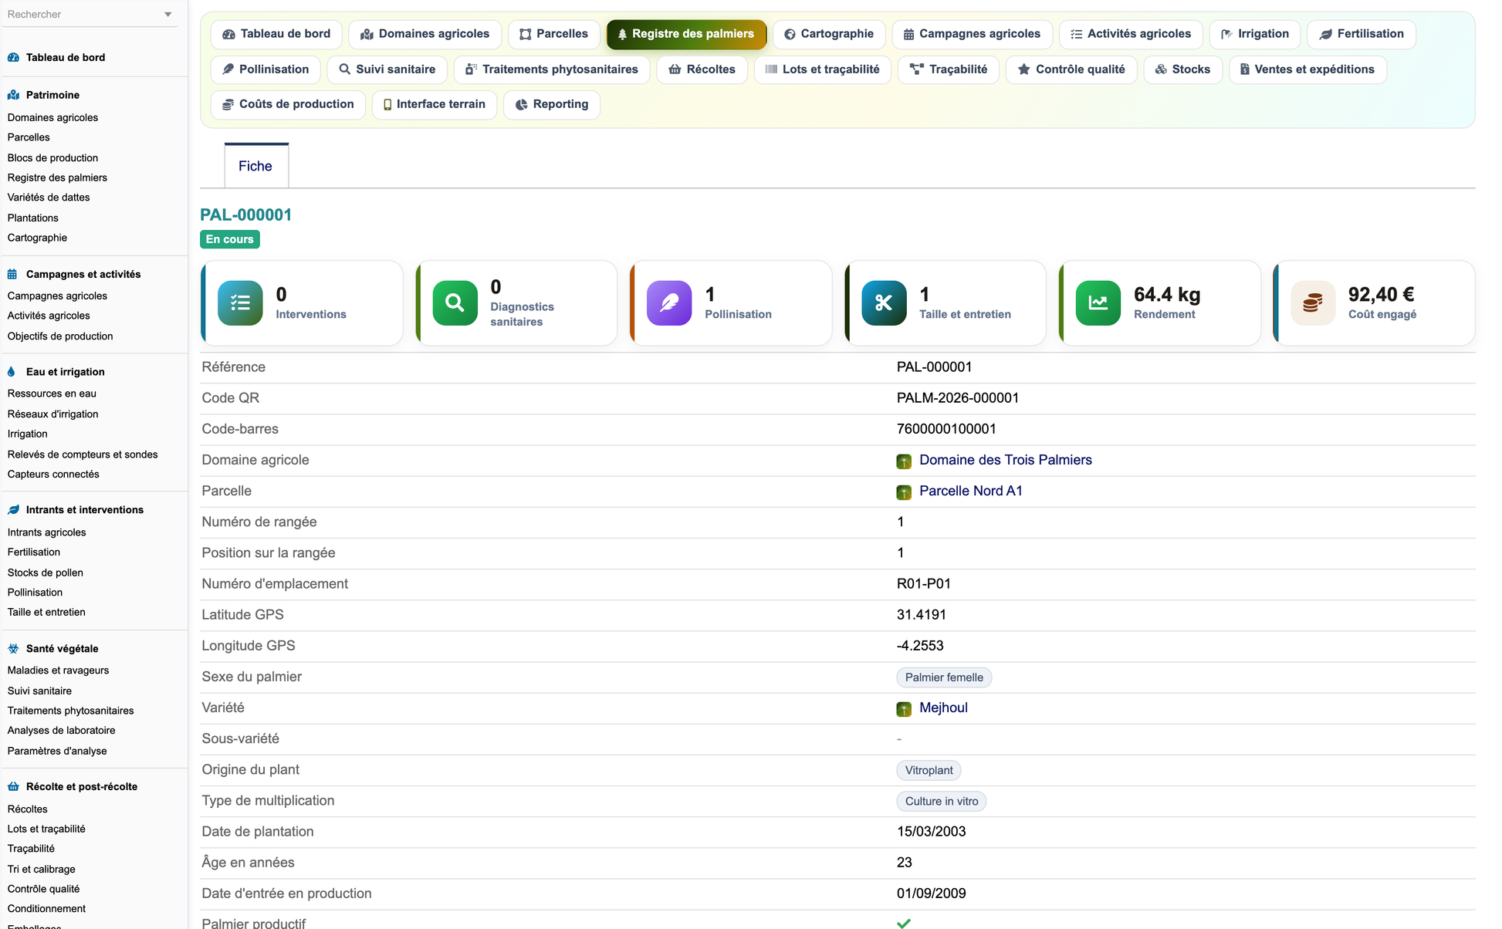The width and height of the screenshot is (1502, 929).
Task: Open Stocks de pollen in the sidebar
Action: [45, 573]
